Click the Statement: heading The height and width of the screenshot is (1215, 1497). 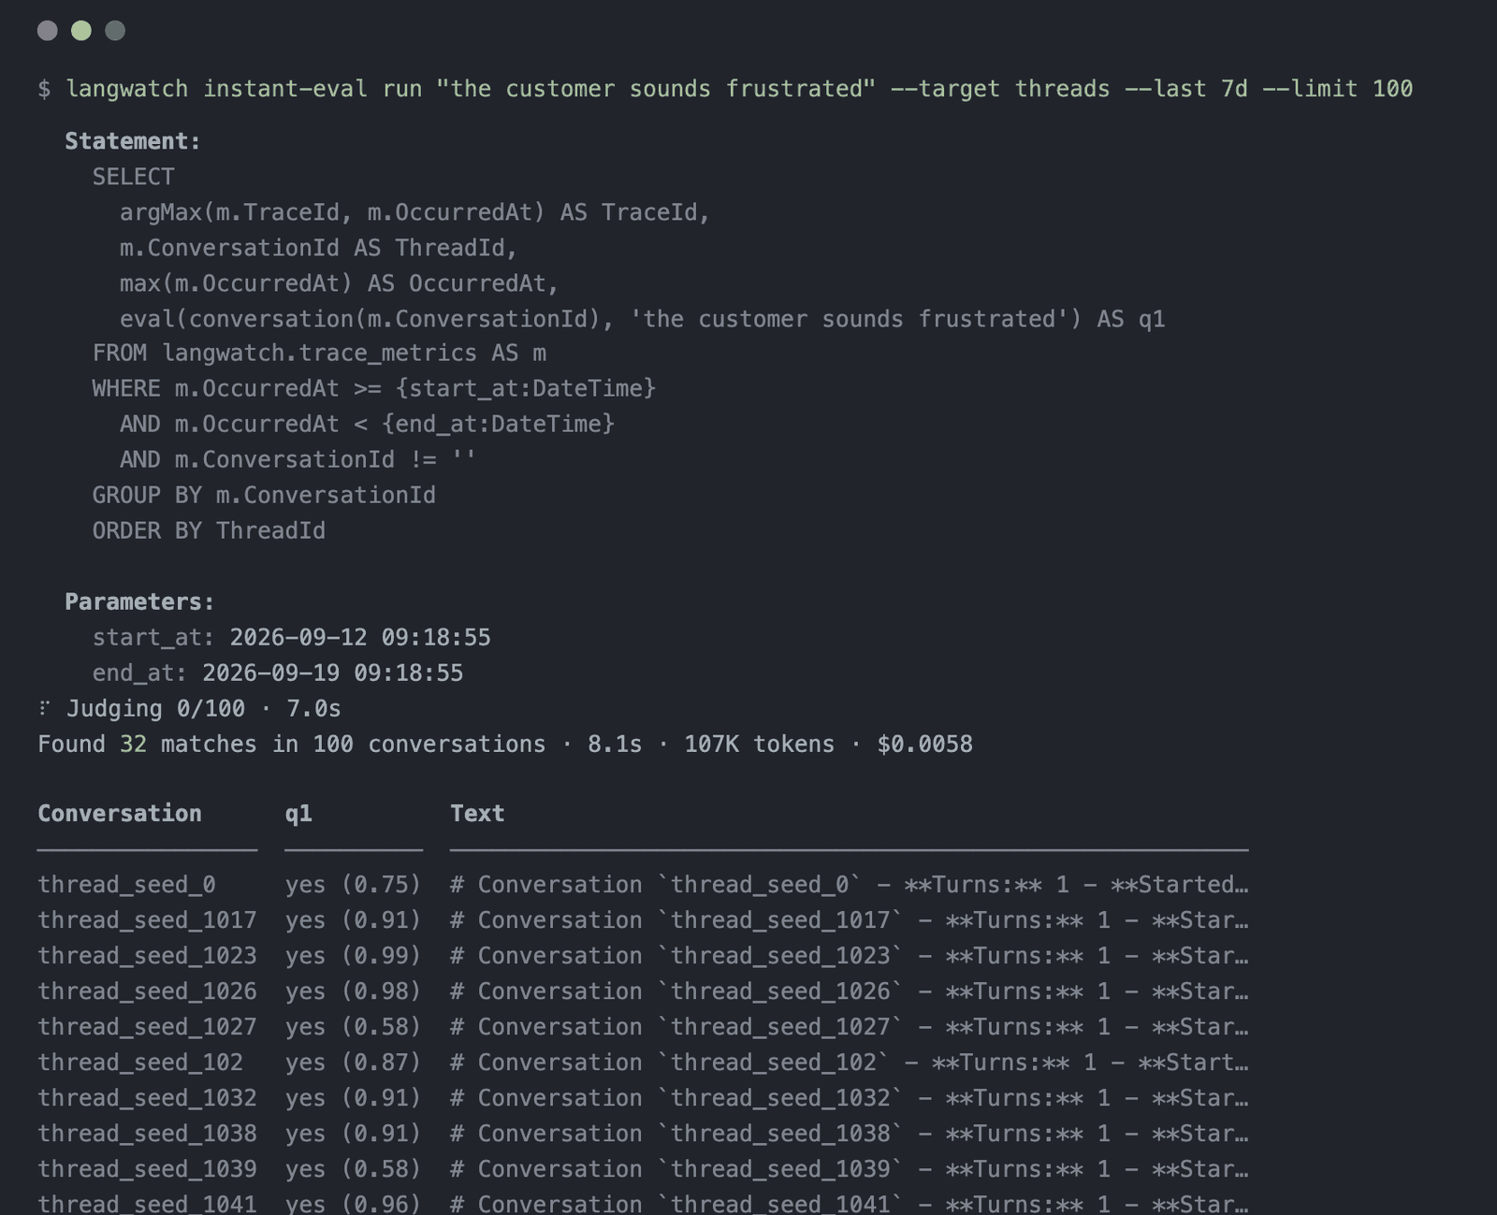[x=133, y=141]
